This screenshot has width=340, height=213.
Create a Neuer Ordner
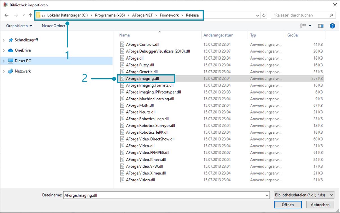[x=54, y=26]
